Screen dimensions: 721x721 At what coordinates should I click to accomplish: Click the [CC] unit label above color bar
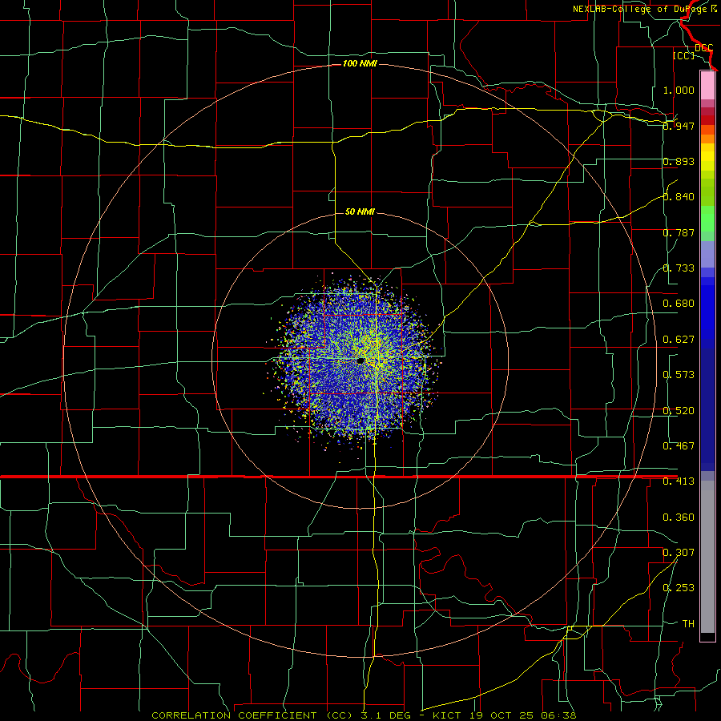coord(683,55)
